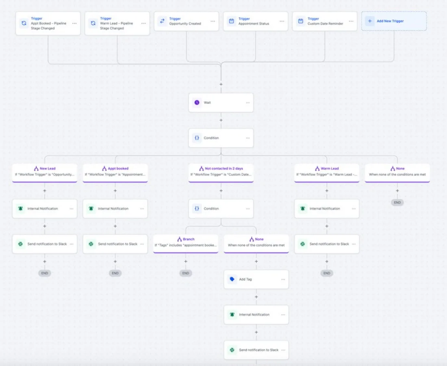Viewport: 447px width, 366px height.
Task: Click the Custom Date Reminder calendar icon
Action: coord(300,21)
